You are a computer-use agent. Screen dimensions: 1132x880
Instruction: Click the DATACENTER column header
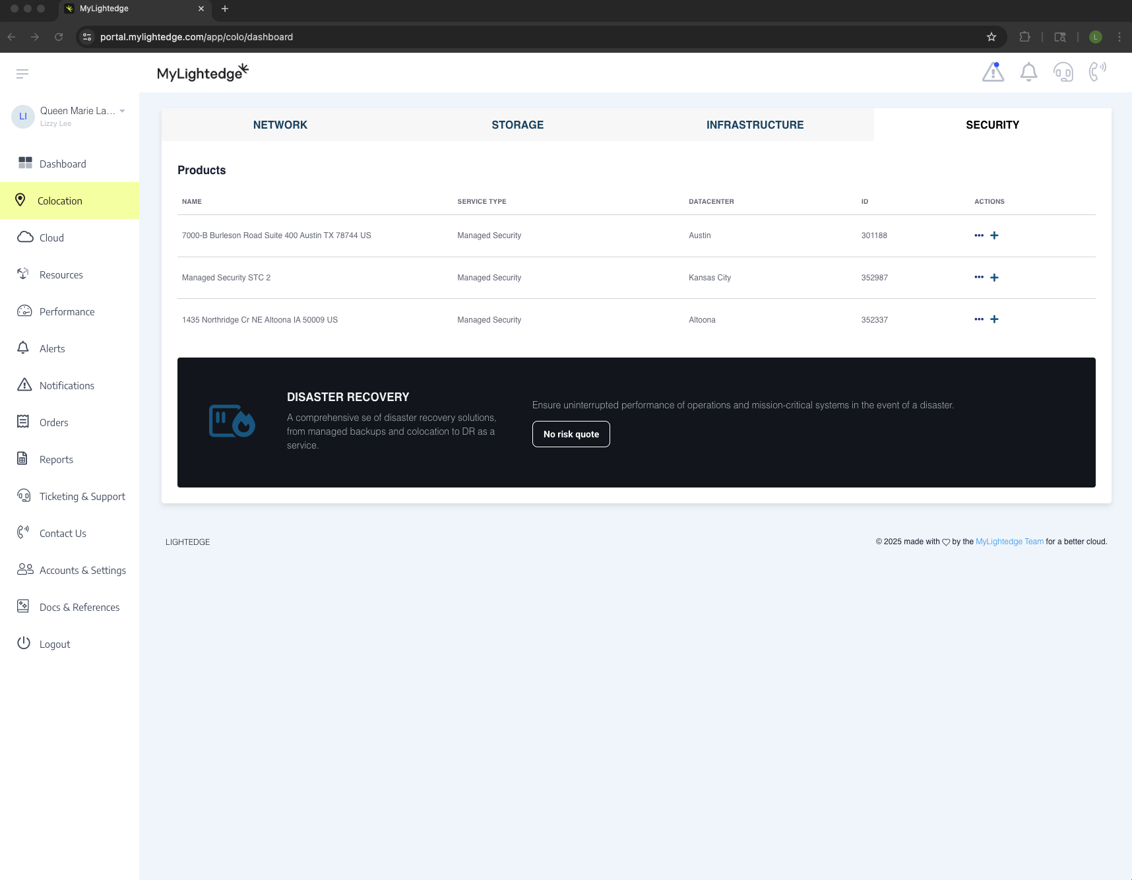coord(711,202)
